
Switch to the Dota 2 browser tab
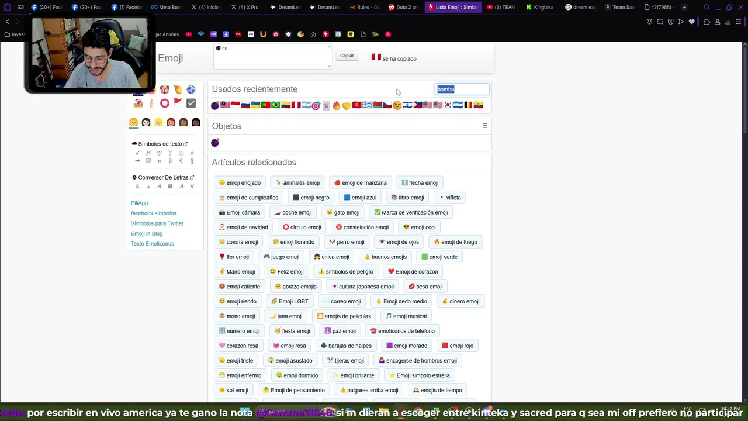(404, 7)
